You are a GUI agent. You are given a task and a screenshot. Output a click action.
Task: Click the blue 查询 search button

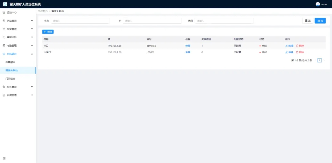coord(320,21)
